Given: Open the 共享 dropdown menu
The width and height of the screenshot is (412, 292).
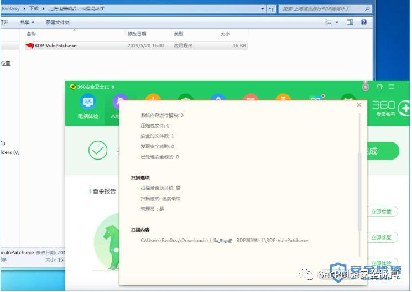Looking at the screenshot, I should 27,22.
